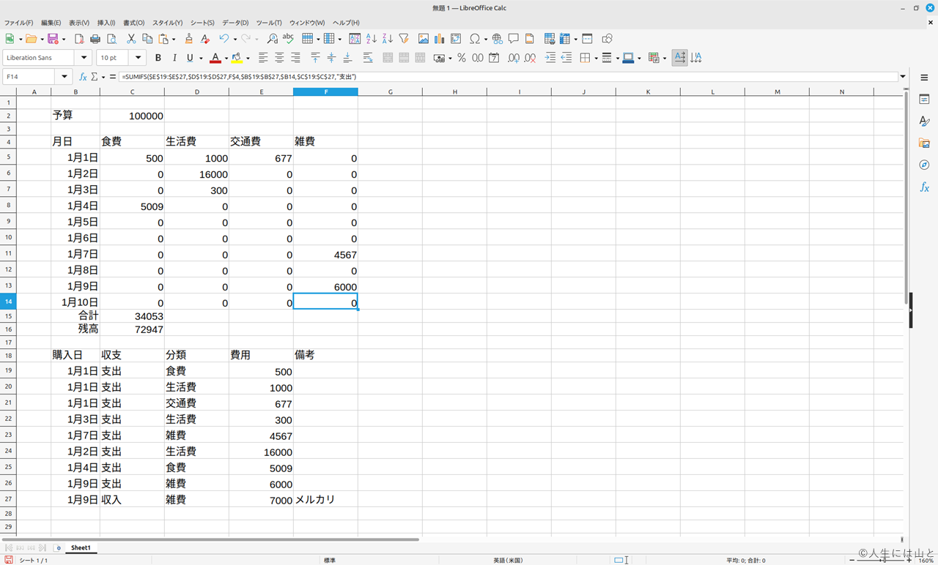Click the AutoFilter funnel icon
This screenshot has height=565, width=938.
(403, 39)
